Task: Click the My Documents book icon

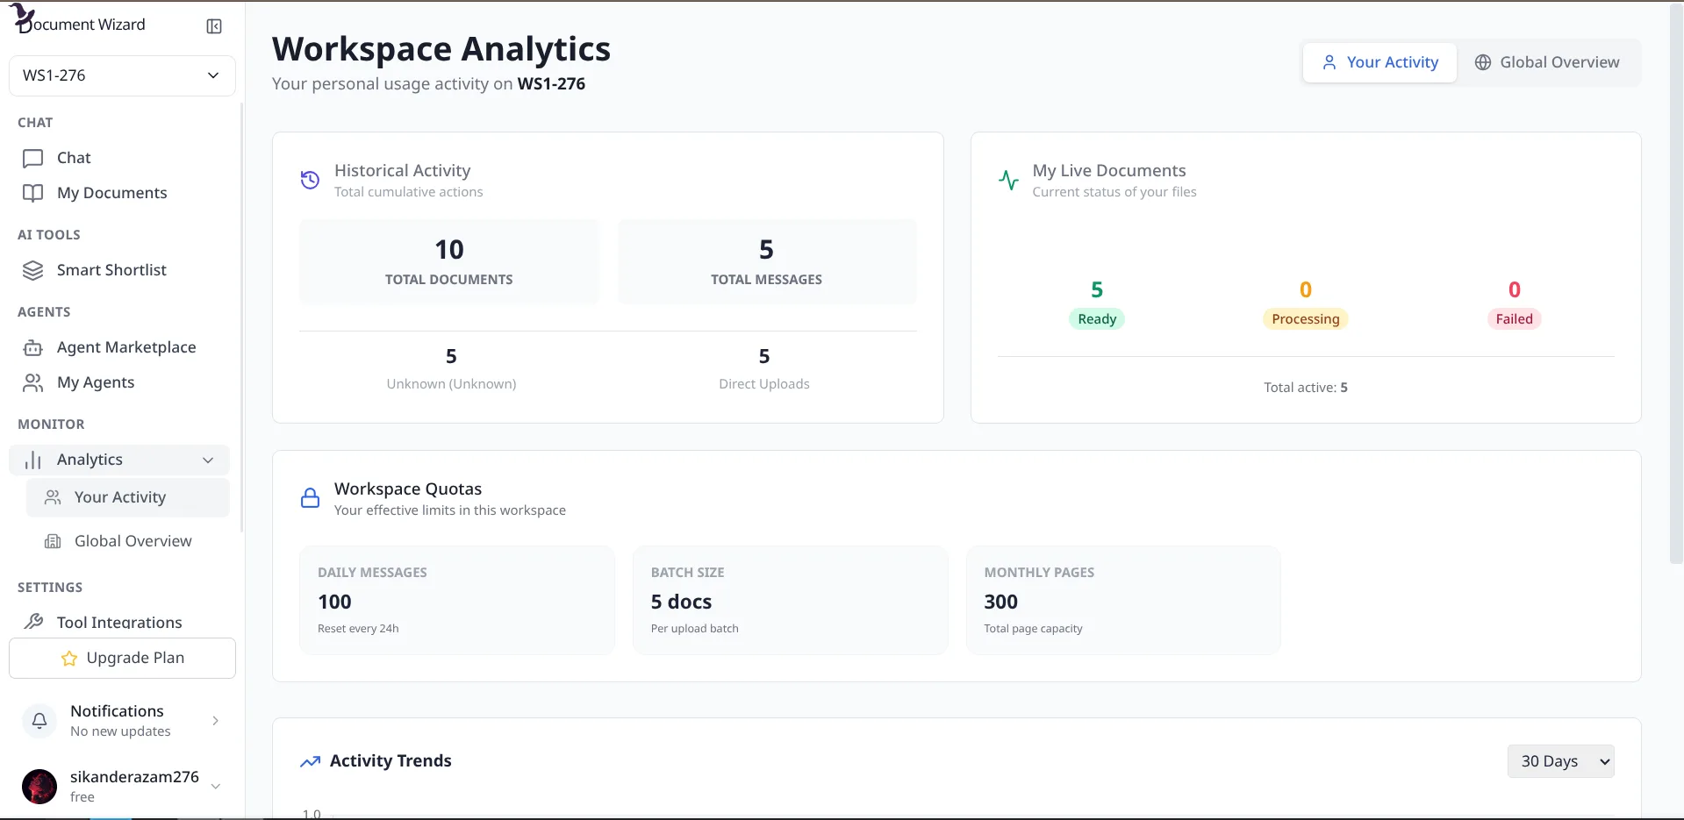Action: [33, 193]
